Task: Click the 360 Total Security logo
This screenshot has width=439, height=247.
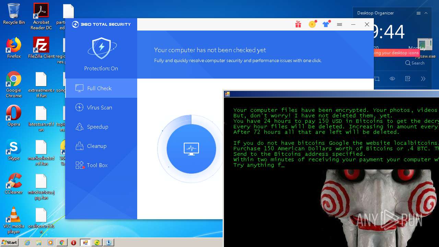Action: 102,24
